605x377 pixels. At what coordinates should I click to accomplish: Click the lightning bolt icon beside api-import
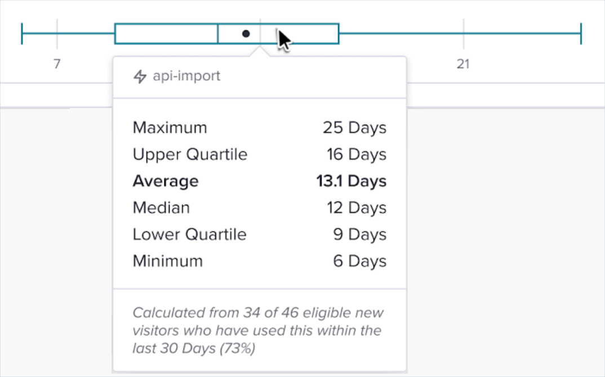click(x=140, y=77)
